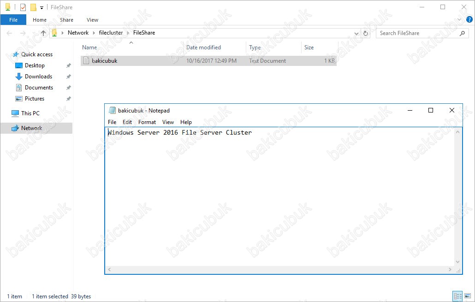Click Notepad vertical scrollbar down arrow
The height and width of the screenshot is (302, 475).
(x=458, y=262)
